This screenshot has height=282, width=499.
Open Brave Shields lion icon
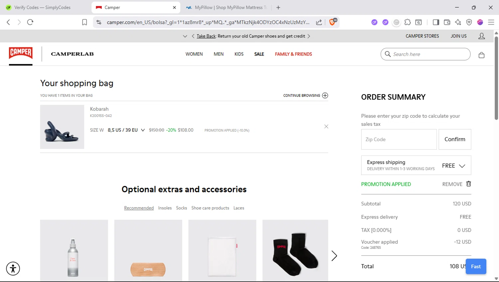tap(332, 22)
